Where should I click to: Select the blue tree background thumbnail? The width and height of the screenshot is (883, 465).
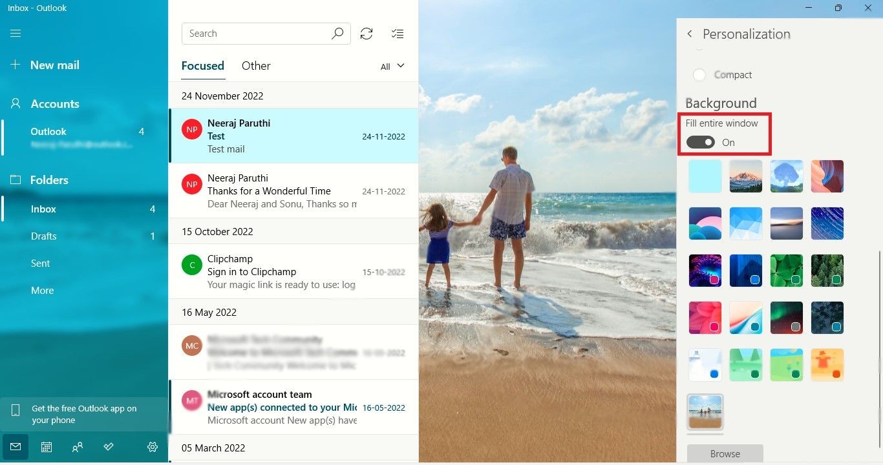coord(787,176)
